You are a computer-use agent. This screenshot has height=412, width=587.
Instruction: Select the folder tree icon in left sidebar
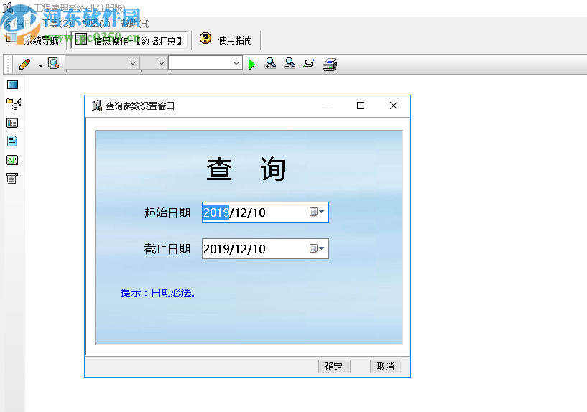coord(14,104)
